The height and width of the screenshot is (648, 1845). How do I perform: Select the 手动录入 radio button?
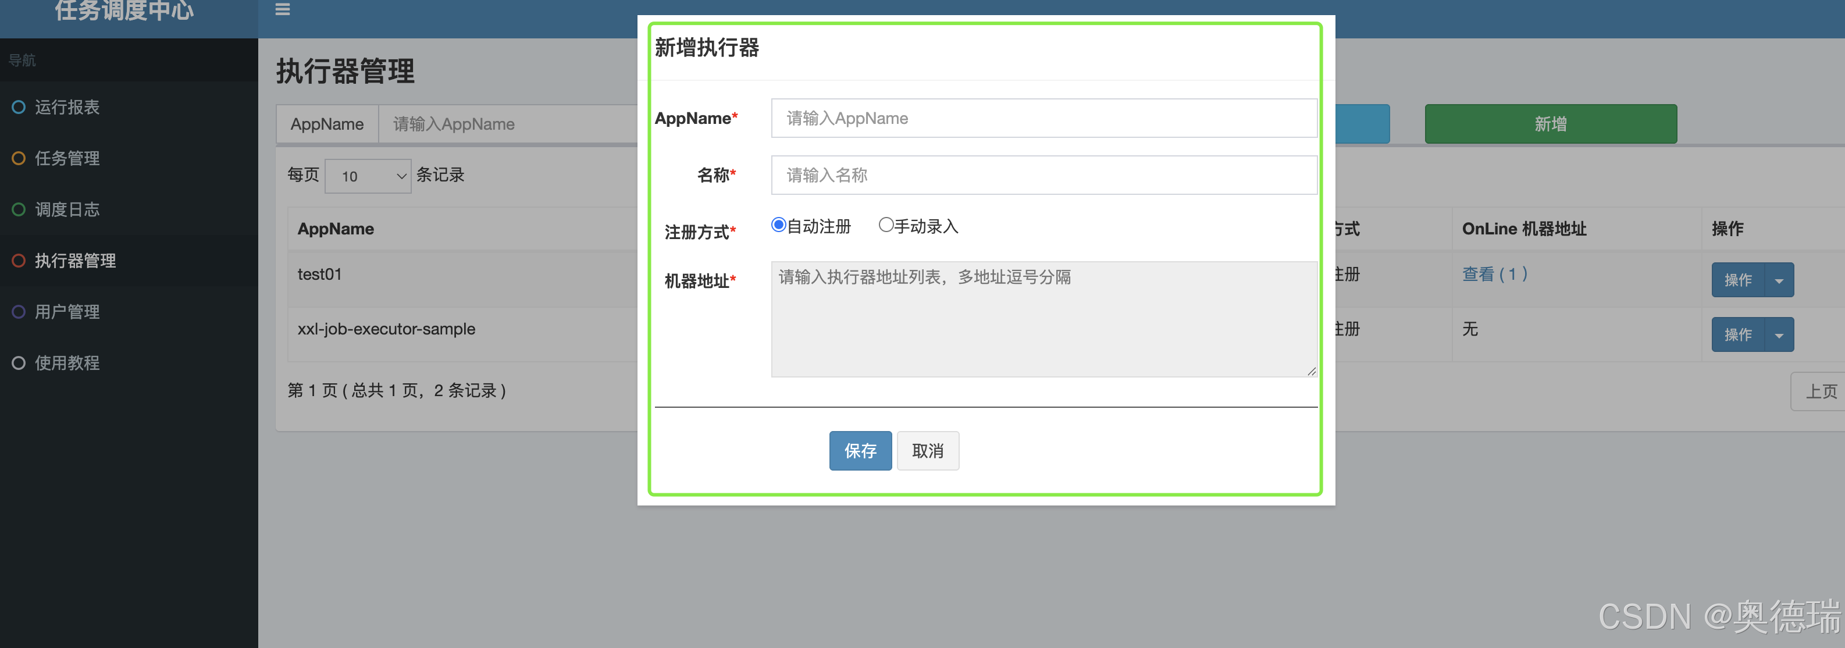[x=885, y=225]
